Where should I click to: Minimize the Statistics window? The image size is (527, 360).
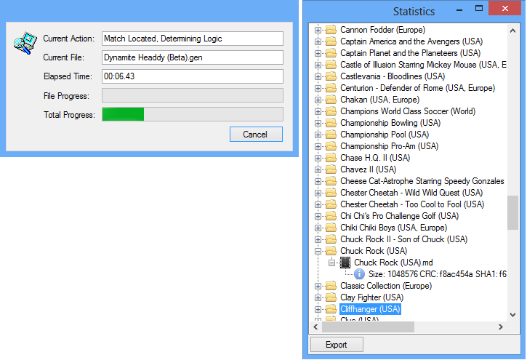(459, 10)
